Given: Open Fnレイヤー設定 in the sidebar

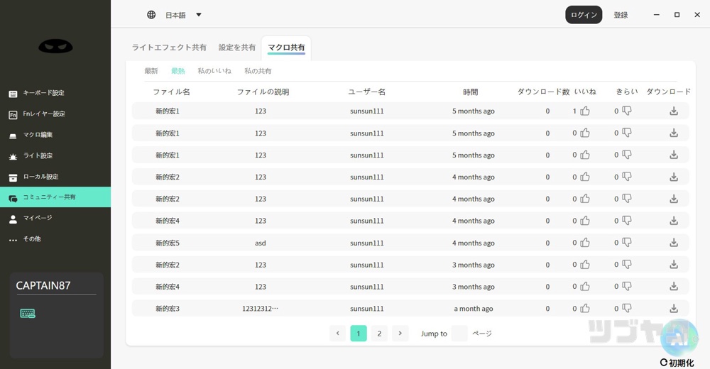Looking at the screenshot, I should (43, 114).
